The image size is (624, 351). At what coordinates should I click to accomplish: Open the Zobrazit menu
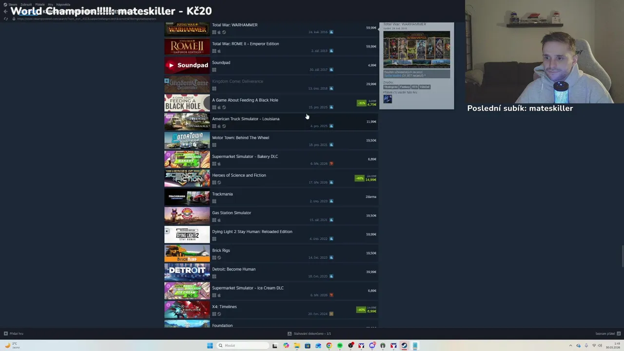26,4
